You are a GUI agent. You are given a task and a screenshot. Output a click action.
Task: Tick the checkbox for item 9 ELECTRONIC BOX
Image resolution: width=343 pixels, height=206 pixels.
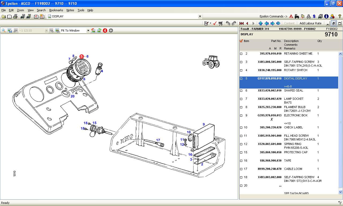point(241,116)
